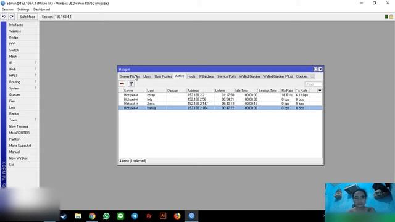The width and height of the screenshot is (395, 222).
Task: Maximize the Hotspot inner window
Action: tap(315, 69)
